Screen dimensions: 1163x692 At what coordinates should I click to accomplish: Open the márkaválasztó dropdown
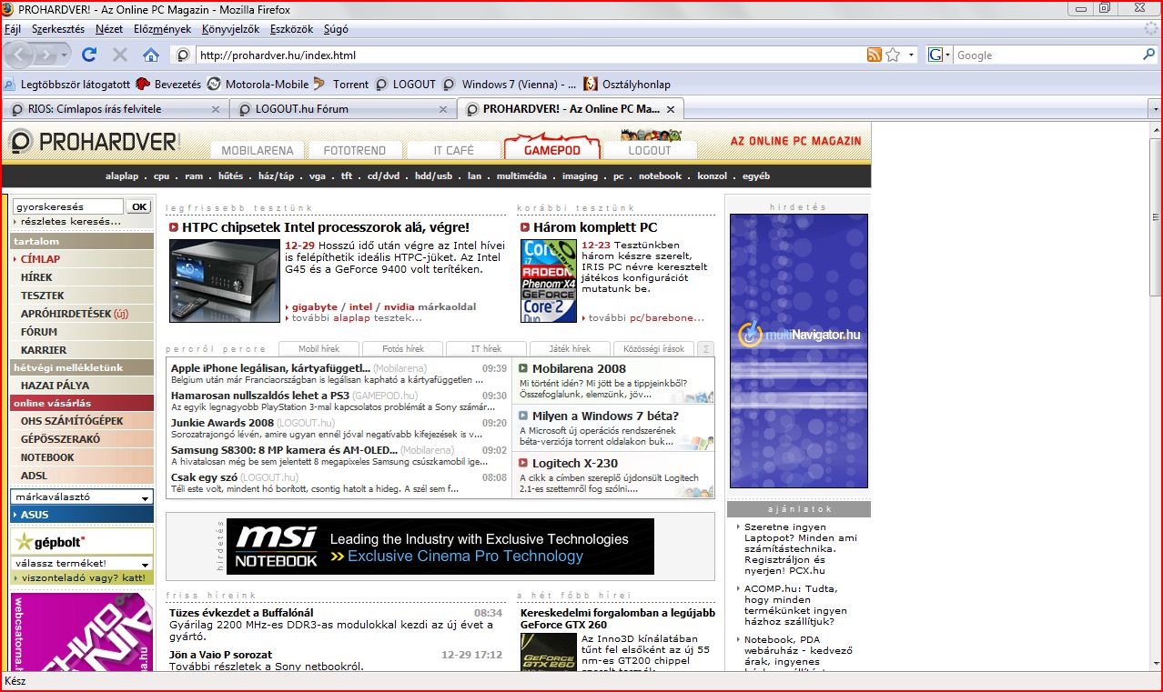tap(82, 497)
